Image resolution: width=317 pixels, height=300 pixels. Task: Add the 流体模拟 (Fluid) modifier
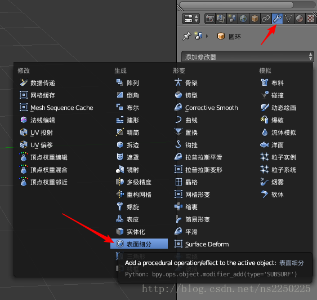click(278, 133)
